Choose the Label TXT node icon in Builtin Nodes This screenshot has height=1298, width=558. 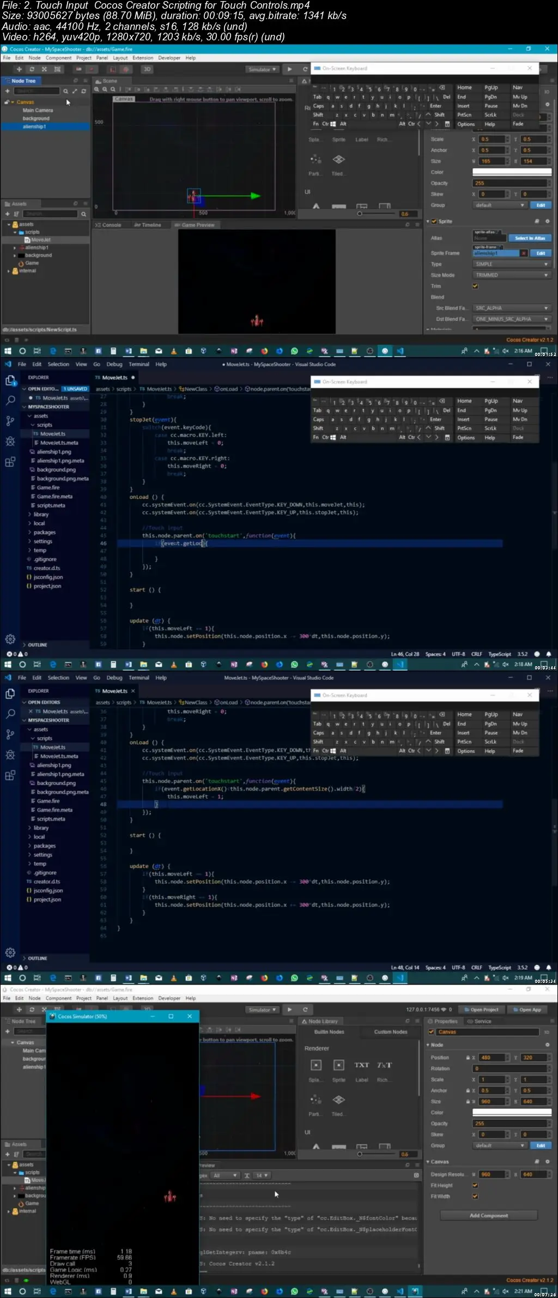[x=361, y=1065]
